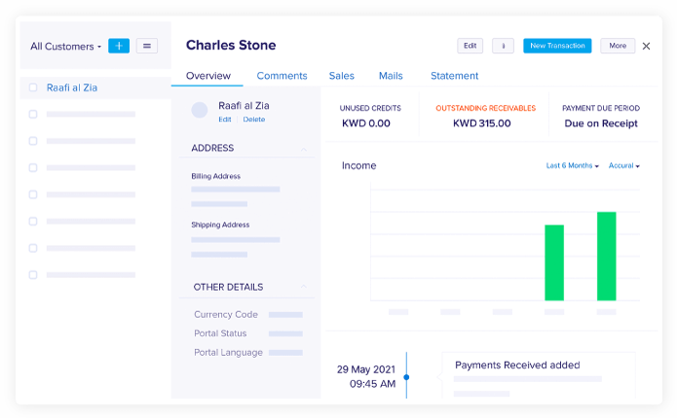Click the 29 May 2021 date text
This screenshot has height=418, width=677.
pos(366,369)
